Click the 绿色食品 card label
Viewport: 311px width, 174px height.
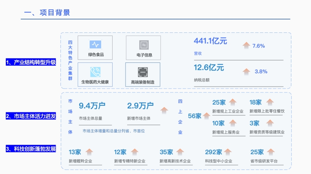coord(96,55)
